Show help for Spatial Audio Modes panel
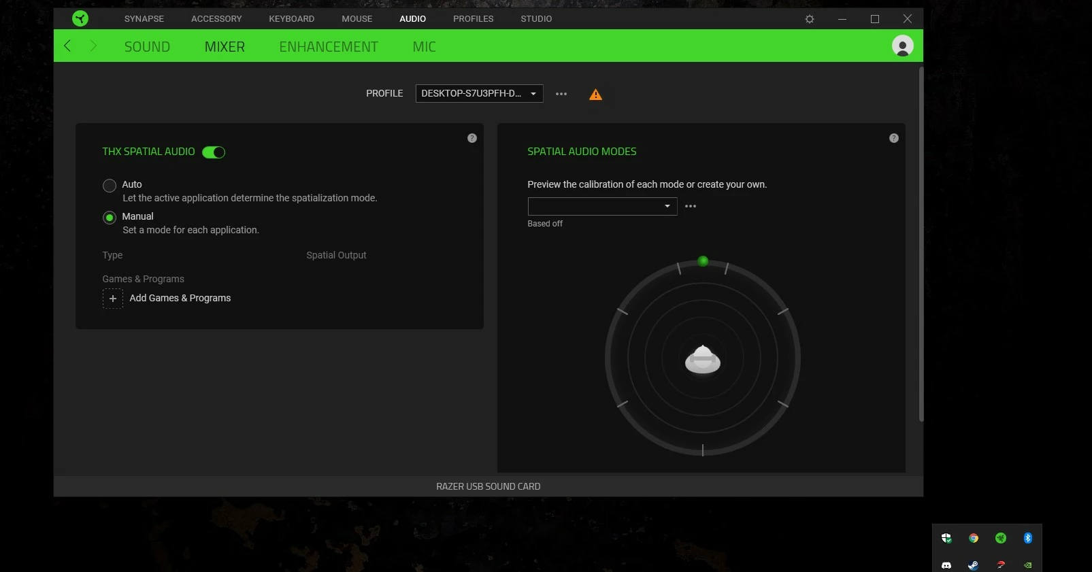The height and width of the screenshot is (572, 1092). 894,138
